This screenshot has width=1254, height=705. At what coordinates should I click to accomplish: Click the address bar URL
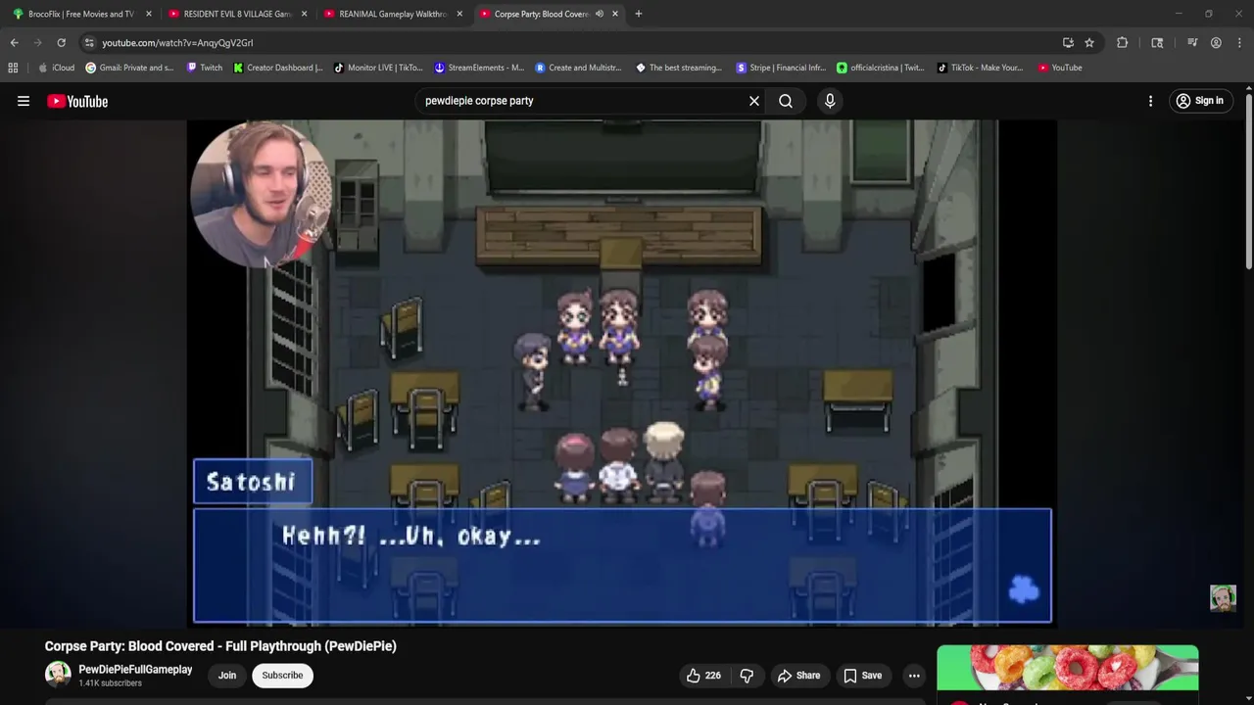tap(177, 43)
